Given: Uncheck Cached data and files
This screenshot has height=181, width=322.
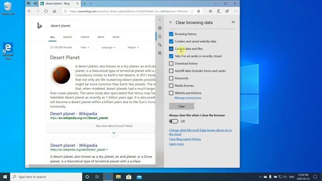Looking at the screenshot, I should point(171,49).
